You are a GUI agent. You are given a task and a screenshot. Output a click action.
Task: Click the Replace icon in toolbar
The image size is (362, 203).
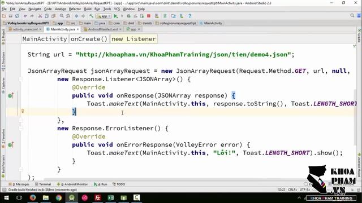pos(68,16)
